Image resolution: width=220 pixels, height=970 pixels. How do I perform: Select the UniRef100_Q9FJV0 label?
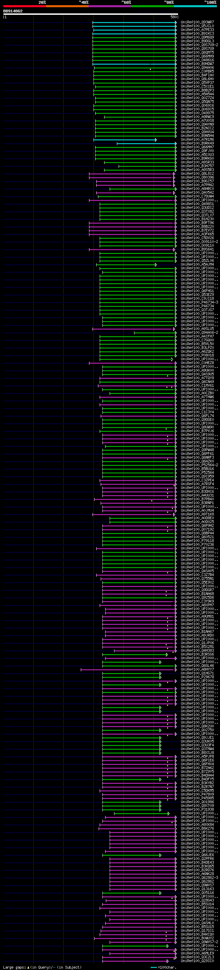197,151
